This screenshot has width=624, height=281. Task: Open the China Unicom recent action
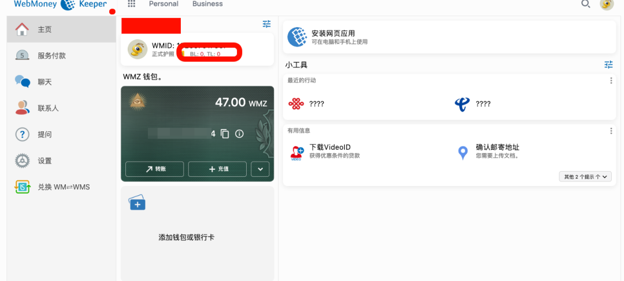coord(296,104)
